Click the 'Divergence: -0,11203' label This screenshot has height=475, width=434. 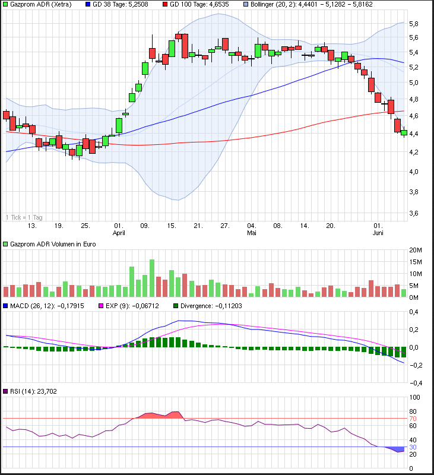[x=211, y=306]
